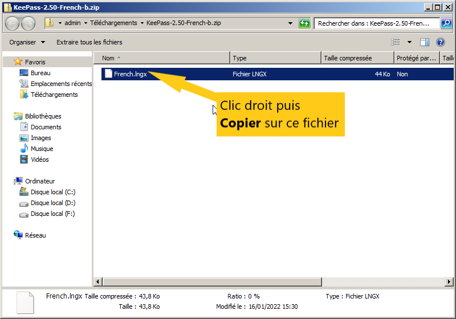Select Bibliothèques in the navigation pane
456x319 pixels.
click(43, 116)
